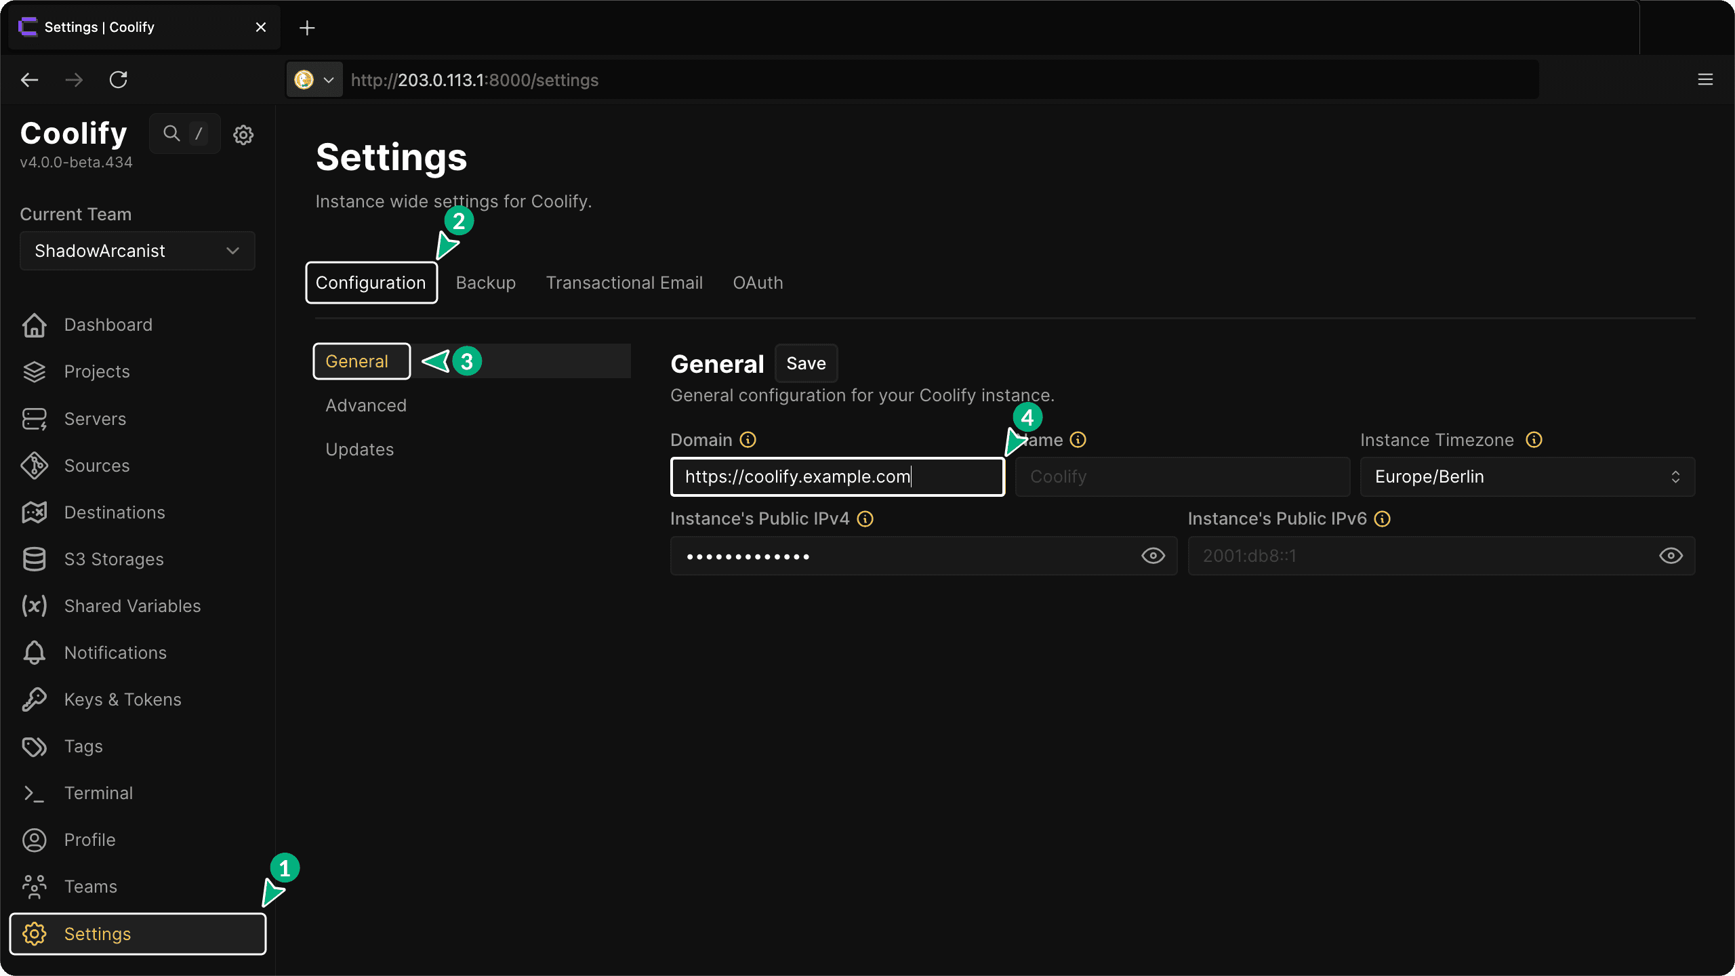Screen dimensions: 1735x976
Task: Show the Instance's Public IPv6 value
Action: pos(1671,556)
